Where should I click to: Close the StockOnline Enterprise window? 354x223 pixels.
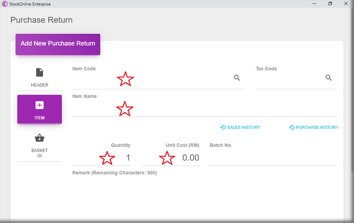point(346,4)
